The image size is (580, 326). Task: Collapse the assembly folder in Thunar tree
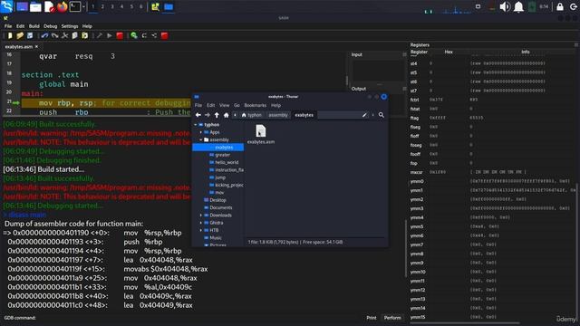point(201,139)
